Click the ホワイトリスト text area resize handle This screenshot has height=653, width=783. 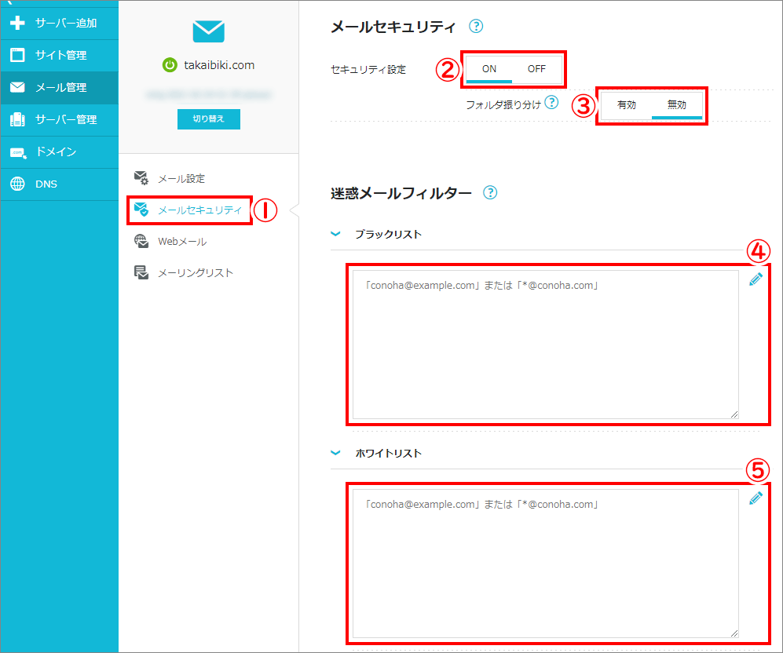[x=734, y=633]
